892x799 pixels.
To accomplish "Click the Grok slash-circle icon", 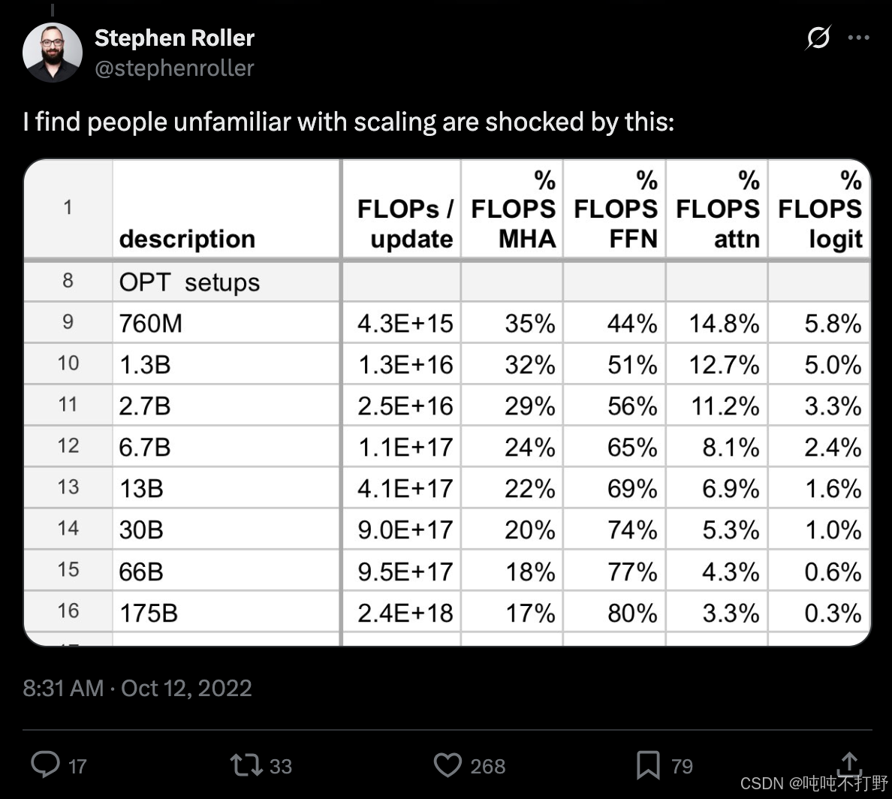I will coord(818,38).
